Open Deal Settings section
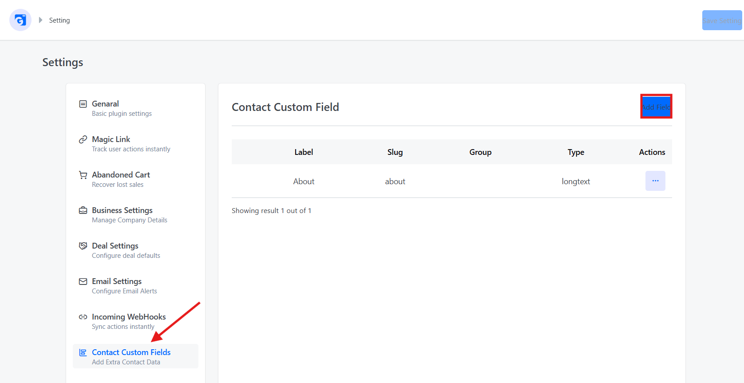This screenshot has width=744, height=383. point(135,250)
